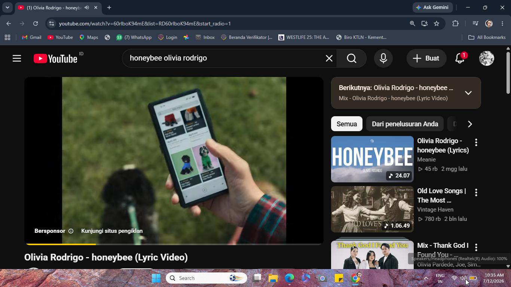Image resolution: width=511 pixels, height=287 pixels.
Task: Open the Beranda Verifikator bookmark
Action: tap(247, 37)
